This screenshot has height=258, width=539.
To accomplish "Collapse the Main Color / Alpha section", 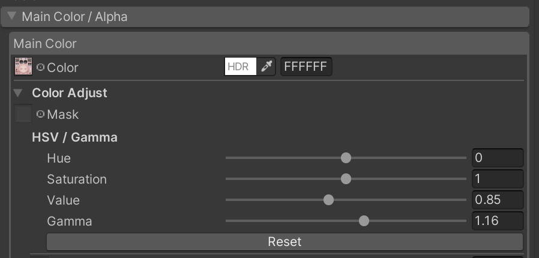I will click(x=12, y=16).
